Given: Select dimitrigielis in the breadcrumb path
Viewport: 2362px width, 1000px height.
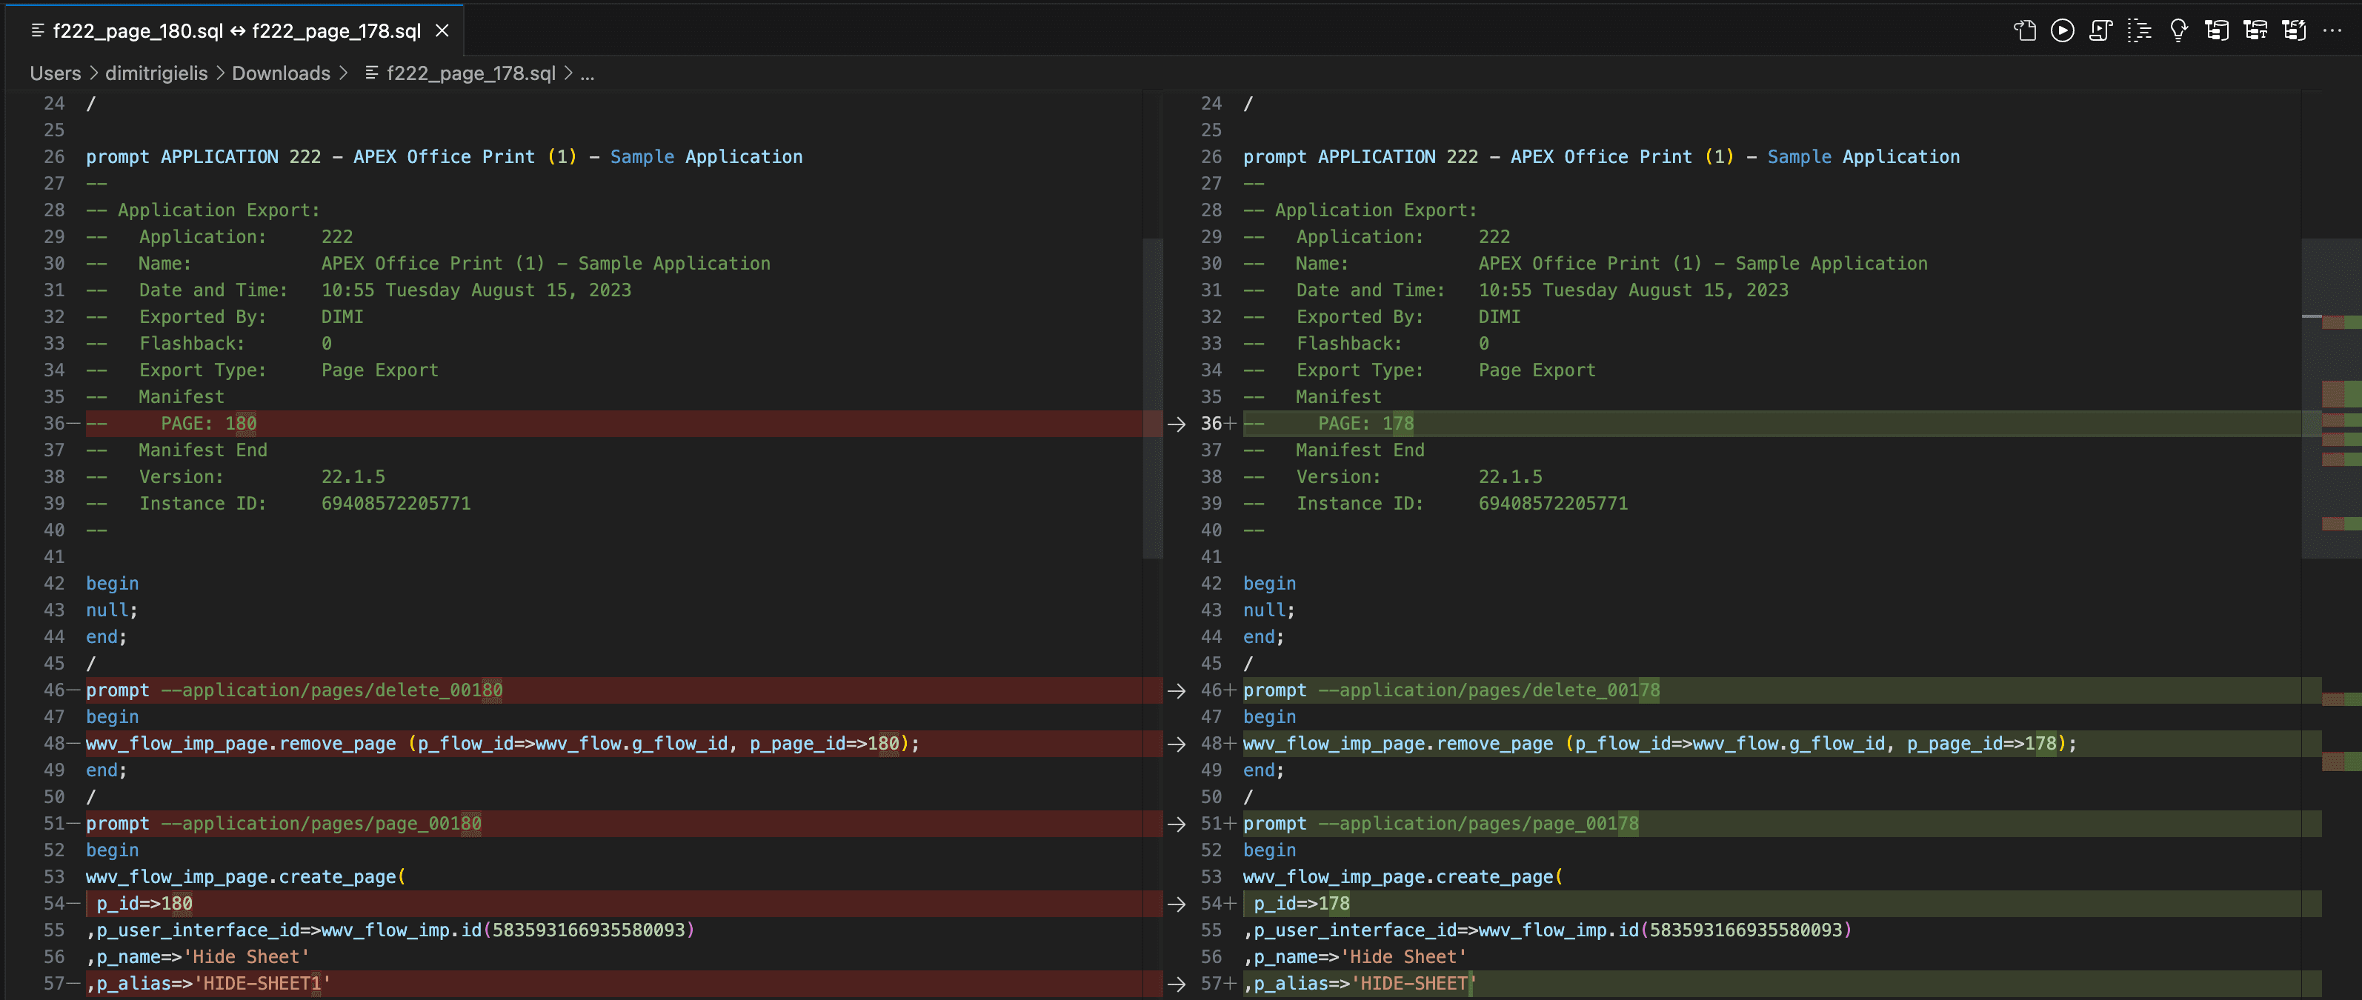Looking at the screenshot, I should [156, 73].
